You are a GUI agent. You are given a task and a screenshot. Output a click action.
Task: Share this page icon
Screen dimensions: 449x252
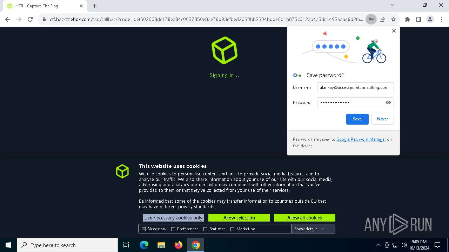coord(382,19)
